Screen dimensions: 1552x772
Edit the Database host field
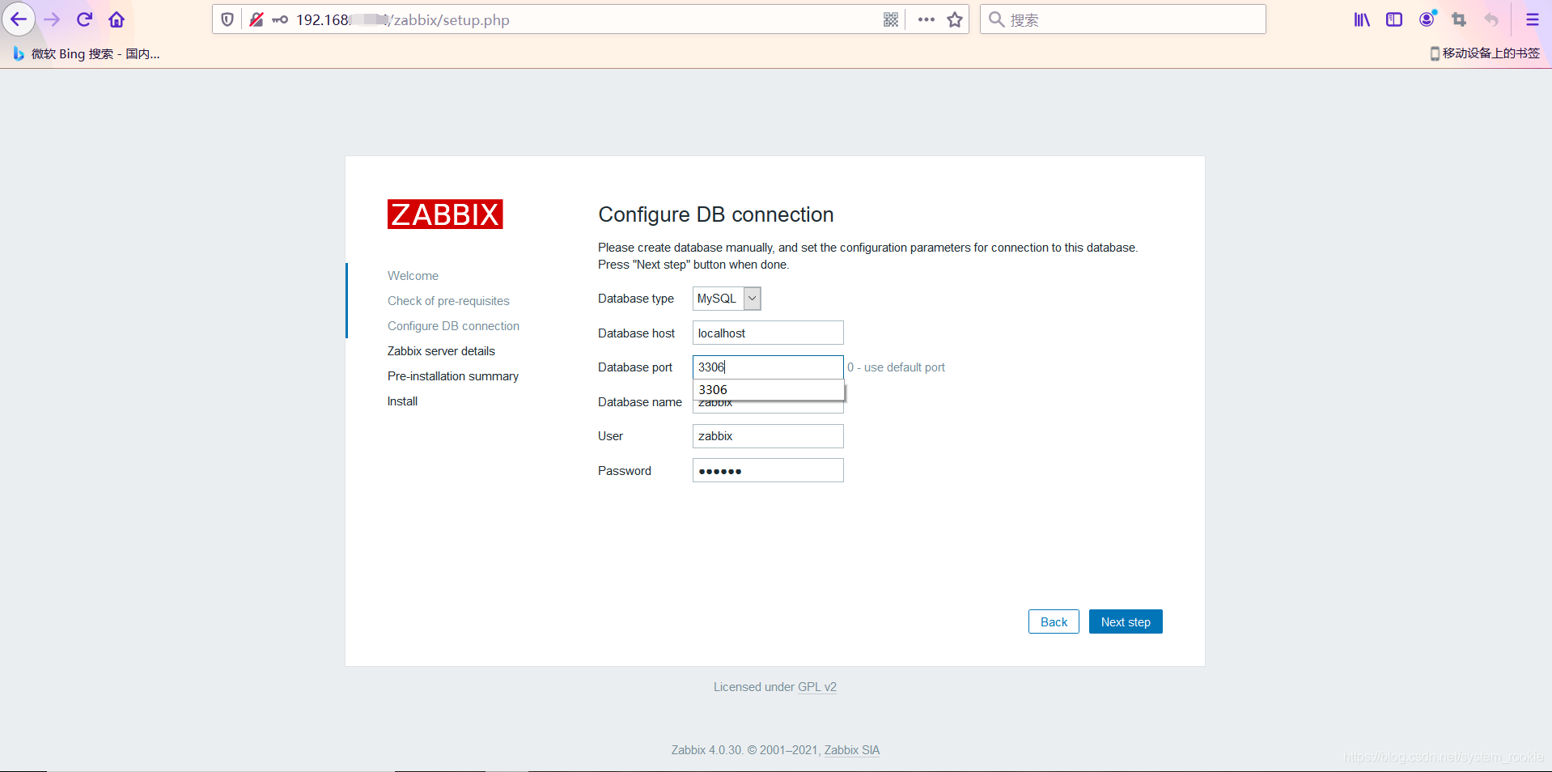pyautogui.click(x=768, y=333)
